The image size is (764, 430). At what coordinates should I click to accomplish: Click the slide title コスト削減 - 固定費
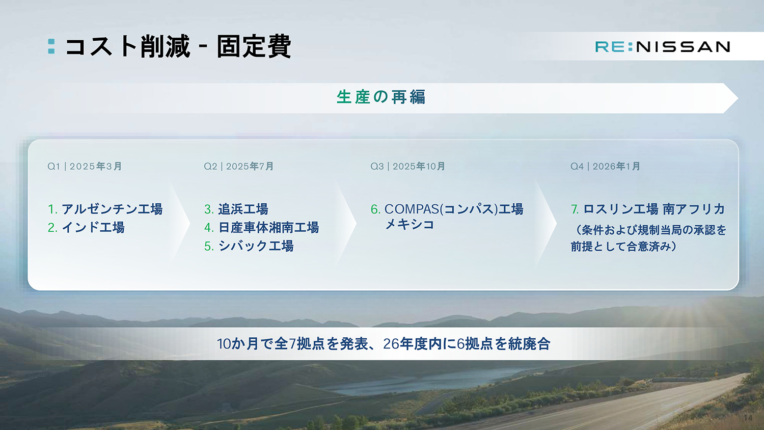[x=178, y=46]
